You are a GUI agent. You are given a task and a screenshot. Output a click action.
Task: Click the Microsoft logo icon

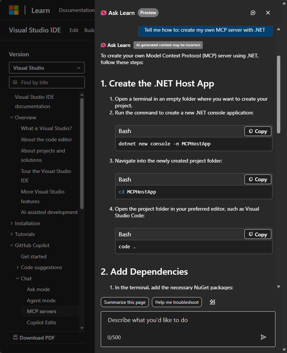coord(13,10)
